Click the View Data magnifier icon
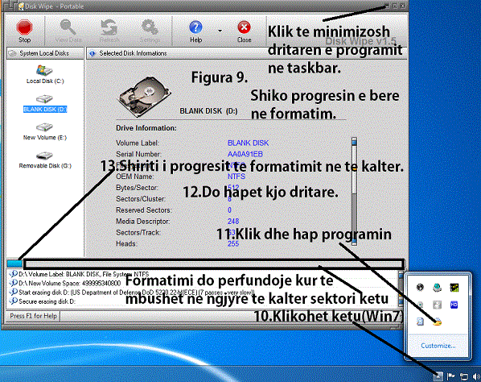 point(68,31)
